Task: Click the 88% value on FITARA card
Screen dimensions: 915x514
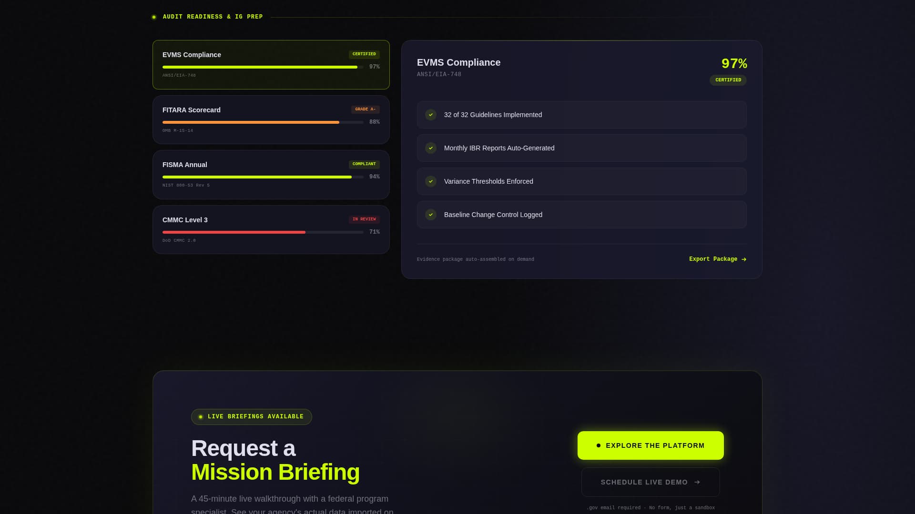Action: pos(375,122)
